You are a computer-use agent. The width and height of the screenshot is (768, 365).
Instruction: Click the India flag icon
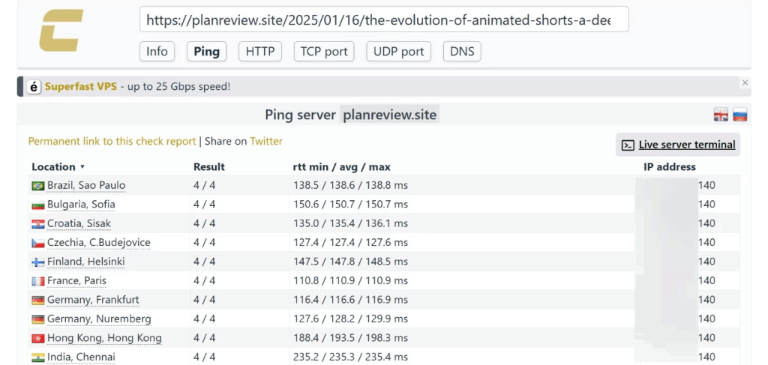pos(37,358)
